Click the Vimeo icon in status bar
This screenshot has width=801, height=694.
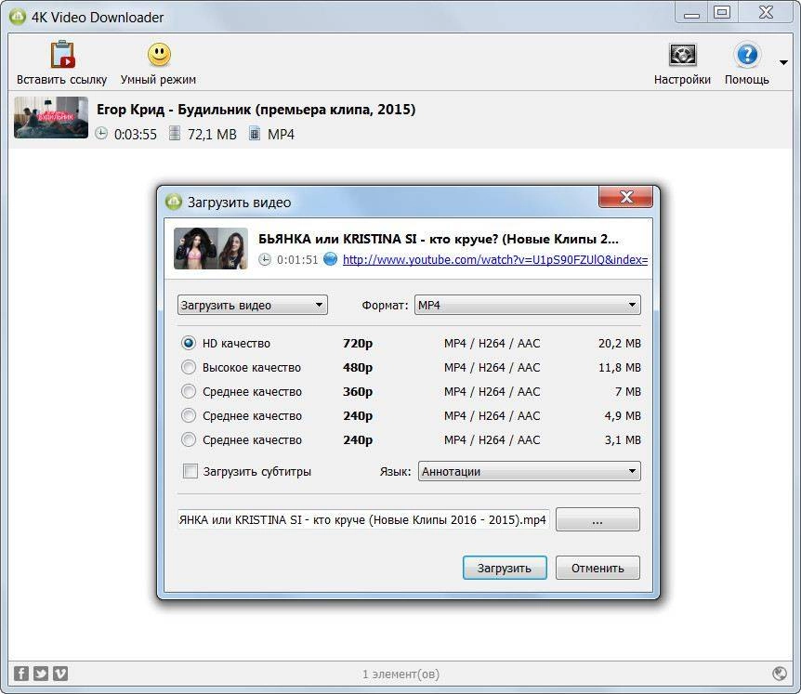(x=60, y=673)
